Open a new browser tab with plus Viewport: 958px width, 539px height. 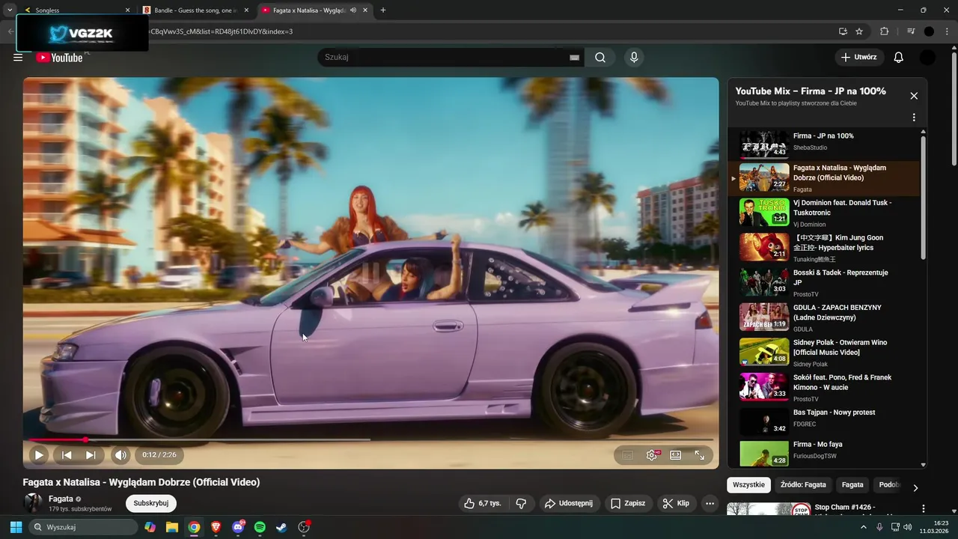(383, 10)
